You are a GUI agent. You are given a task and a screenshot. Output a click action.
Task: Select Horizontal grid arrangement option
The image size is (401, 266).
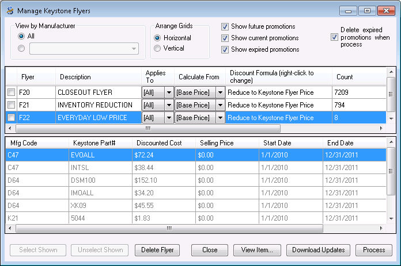pos(157,38)
